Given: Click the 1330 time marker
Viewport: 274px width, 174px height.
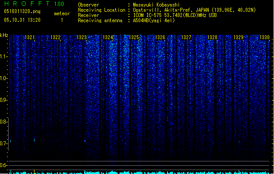Looking at the screenshot, I should (264, 37).
